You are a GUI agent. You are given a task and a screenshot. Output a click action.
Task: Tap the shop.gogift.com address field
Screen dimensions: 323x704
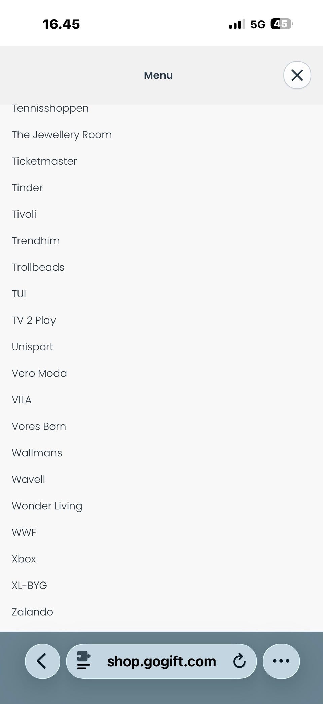[161, 661]
